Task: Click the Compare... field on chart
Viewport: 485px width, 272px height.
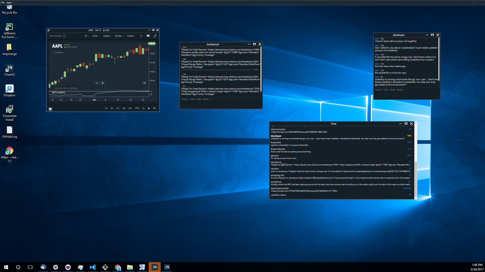Action: (60, 52)
